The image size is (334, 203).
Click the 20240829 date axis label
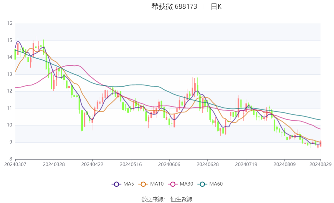click(x=320, y=164)
